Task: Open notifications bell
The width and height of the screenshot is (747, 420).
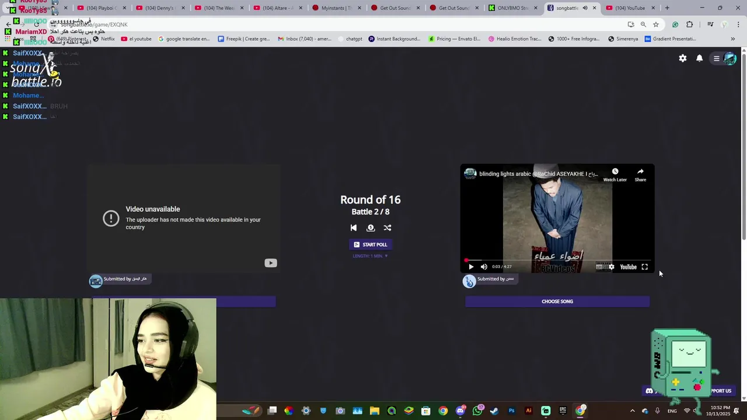Action: tap(699, 58)
